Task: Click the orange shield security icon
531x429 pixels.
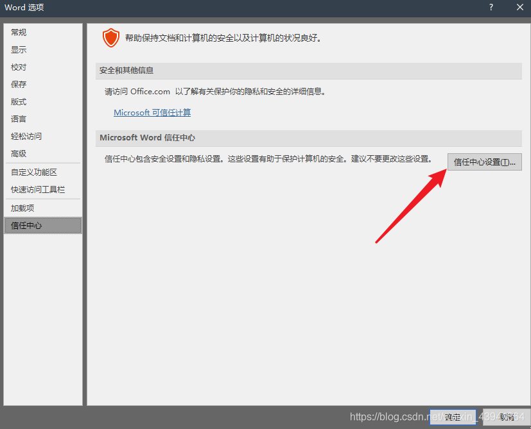Action: click(111, 38)
